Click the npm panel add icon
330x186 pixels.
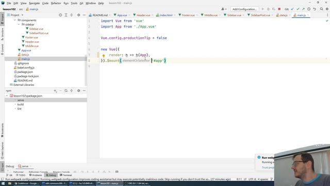tap(55, 91)
